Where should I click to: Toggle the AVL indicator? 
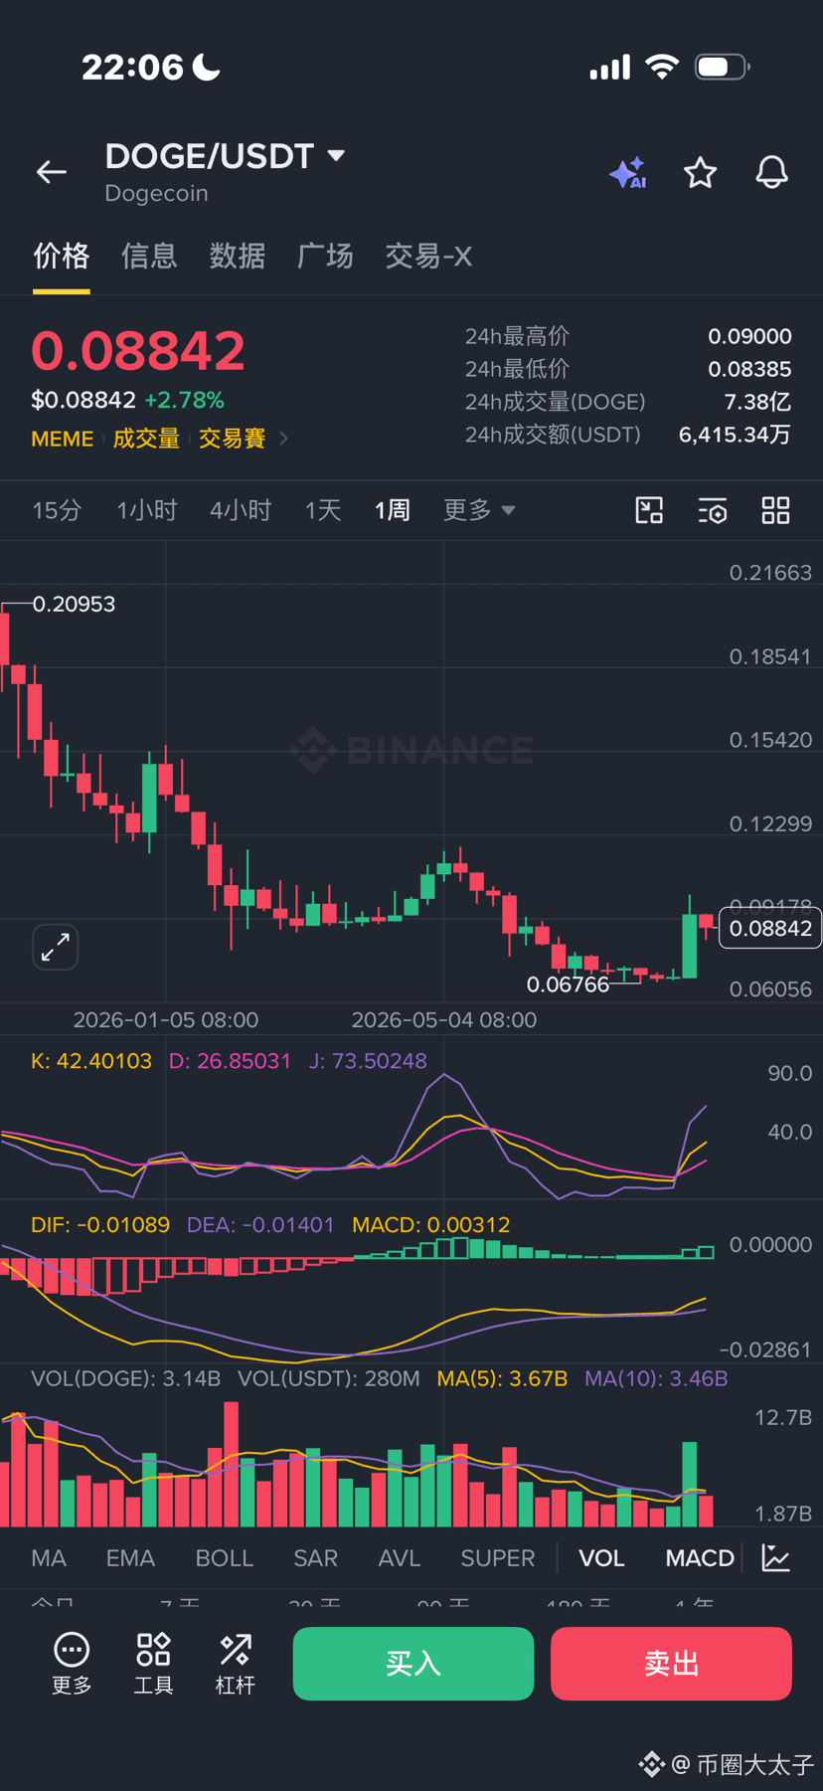400,1558
